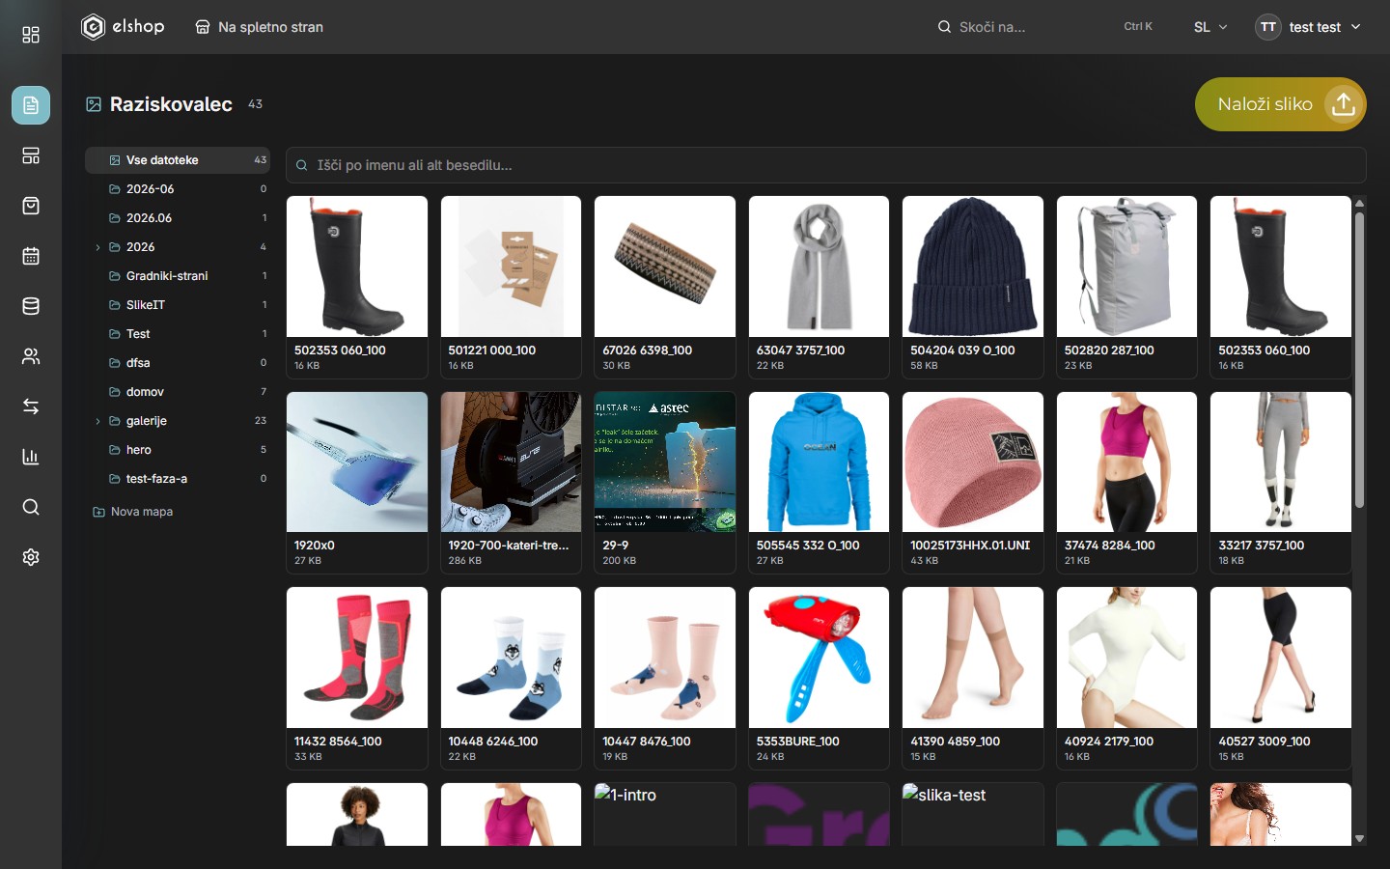Open the domov folder
1390x869 pixels.
click(x=178, y=392)
